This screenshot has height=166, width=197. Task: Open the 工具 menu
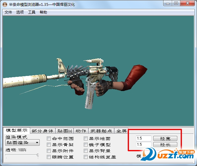[31, 12]
